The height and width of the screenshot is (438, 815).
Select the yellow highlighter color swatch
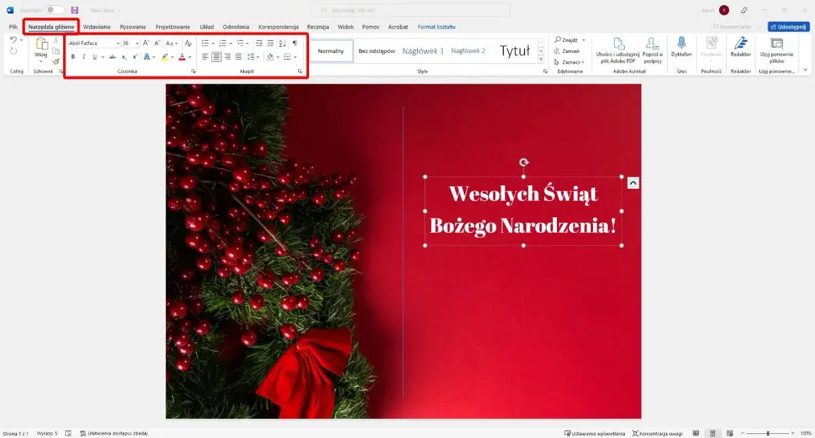coord(166,60)
